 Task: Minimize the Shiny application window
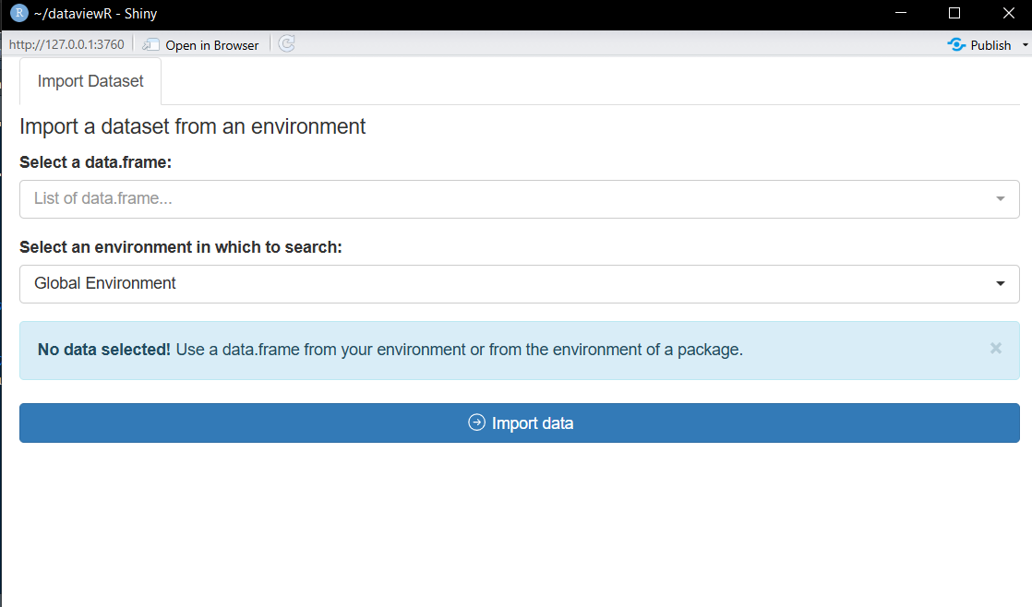pos(900,13)
